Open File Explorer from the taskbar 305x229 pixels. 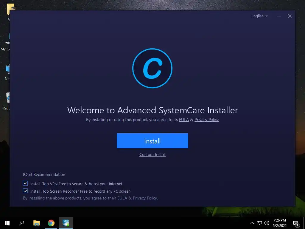(36, 223)
